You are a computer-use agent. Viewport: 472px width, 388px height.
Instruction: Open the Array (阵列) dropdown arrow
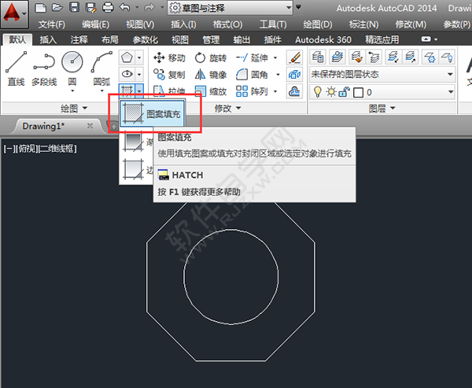[275, 91]
